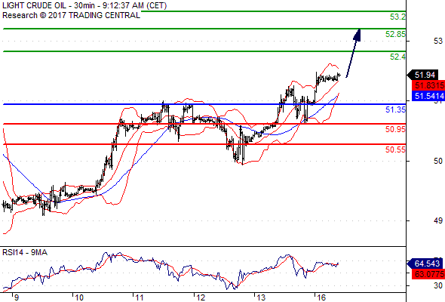Click the 52.85 resistance level label
This screenshot has width=445, height=302.
coord(395,34)
